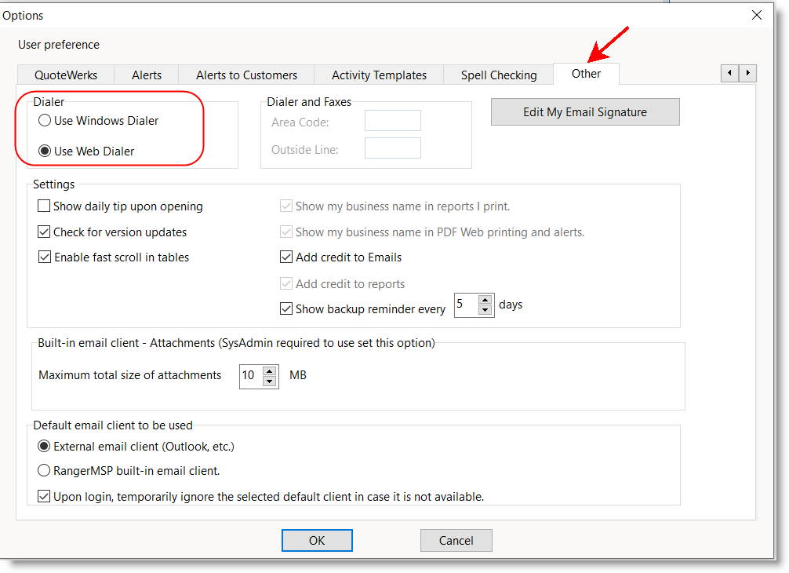Select the Use Windows Dialer option
789x573 pixels.
pos(45,121)
